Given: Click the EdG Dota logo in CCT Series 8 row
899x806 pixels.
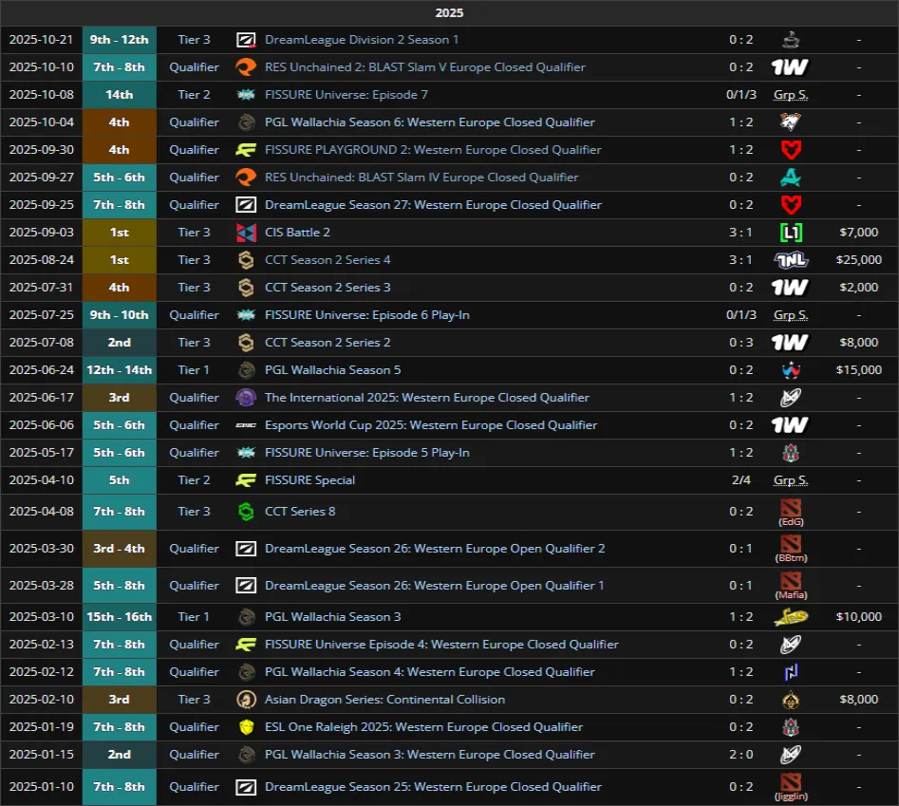Looking at the screenshot, I should [x=791, y=507].
